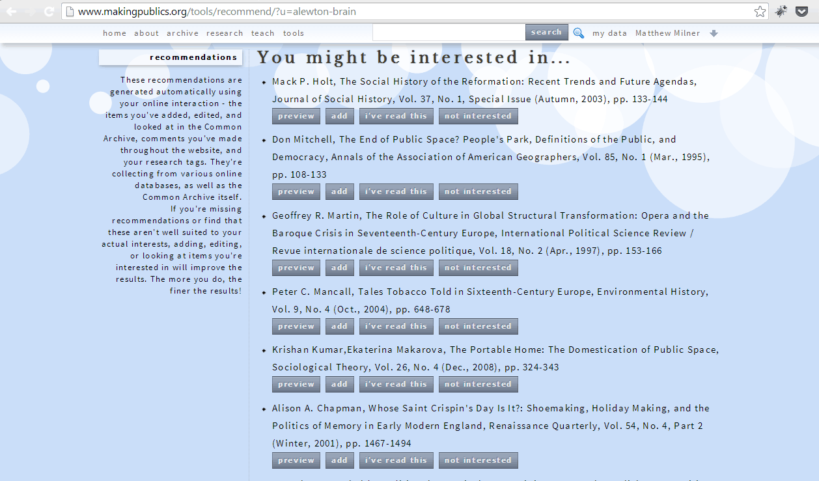Click the Mack P. Holt citation text
The image size is (819, 481).
(x=484, y=90)
